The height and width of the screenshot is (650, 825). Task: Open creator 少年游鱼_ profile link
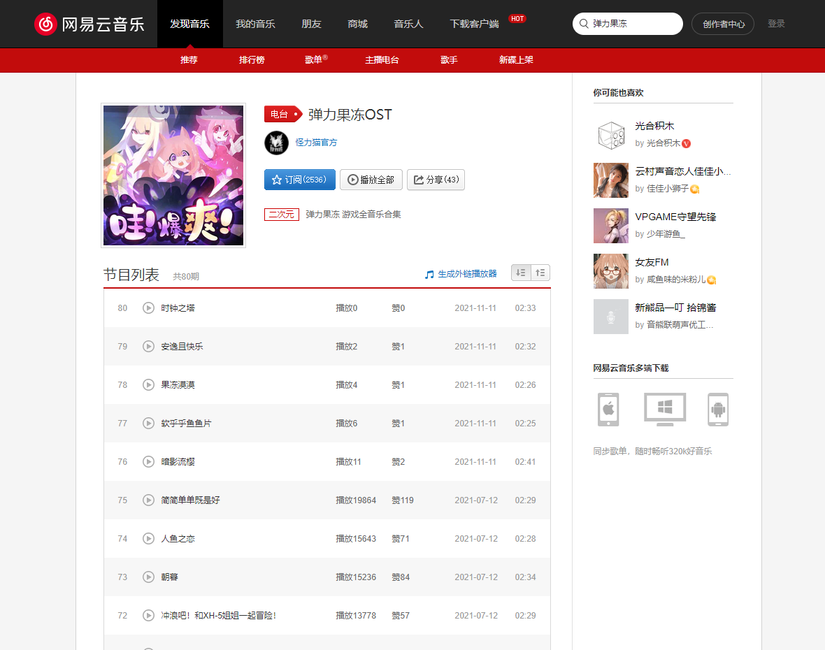pos(666,234)
